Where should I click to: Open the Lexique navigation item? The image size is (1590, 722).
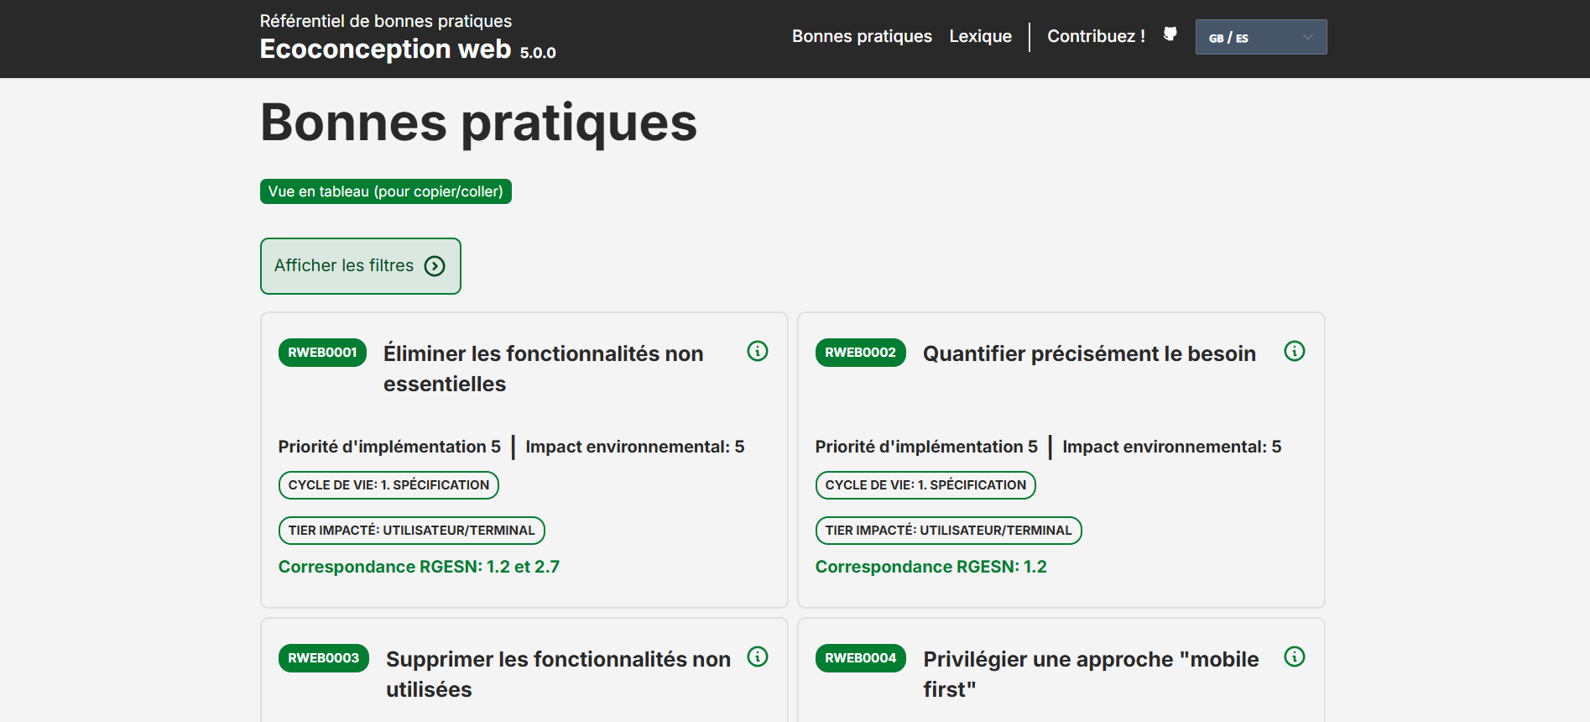[980, 36]
